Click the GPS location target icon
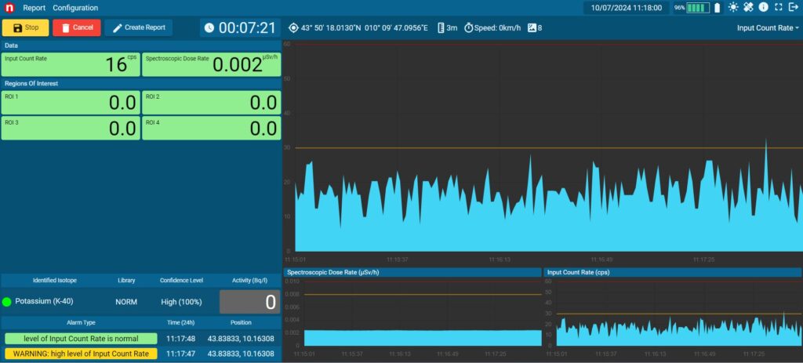The image size is (803, 363). click(293, 27)
